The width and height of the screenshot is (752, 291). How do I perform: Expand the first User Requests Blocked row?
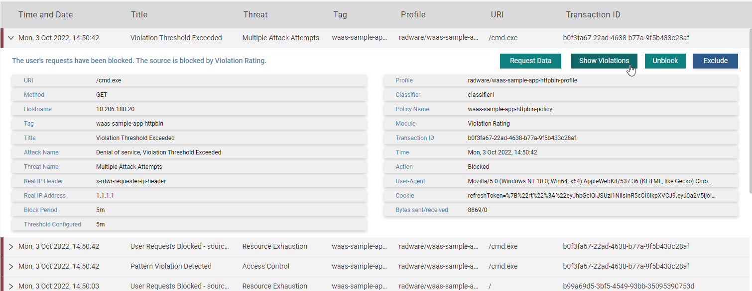11,246
